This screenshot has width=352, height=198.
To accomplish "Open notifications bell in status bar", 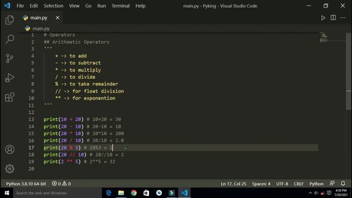I will pyautogui.click(x=343, y=183).
